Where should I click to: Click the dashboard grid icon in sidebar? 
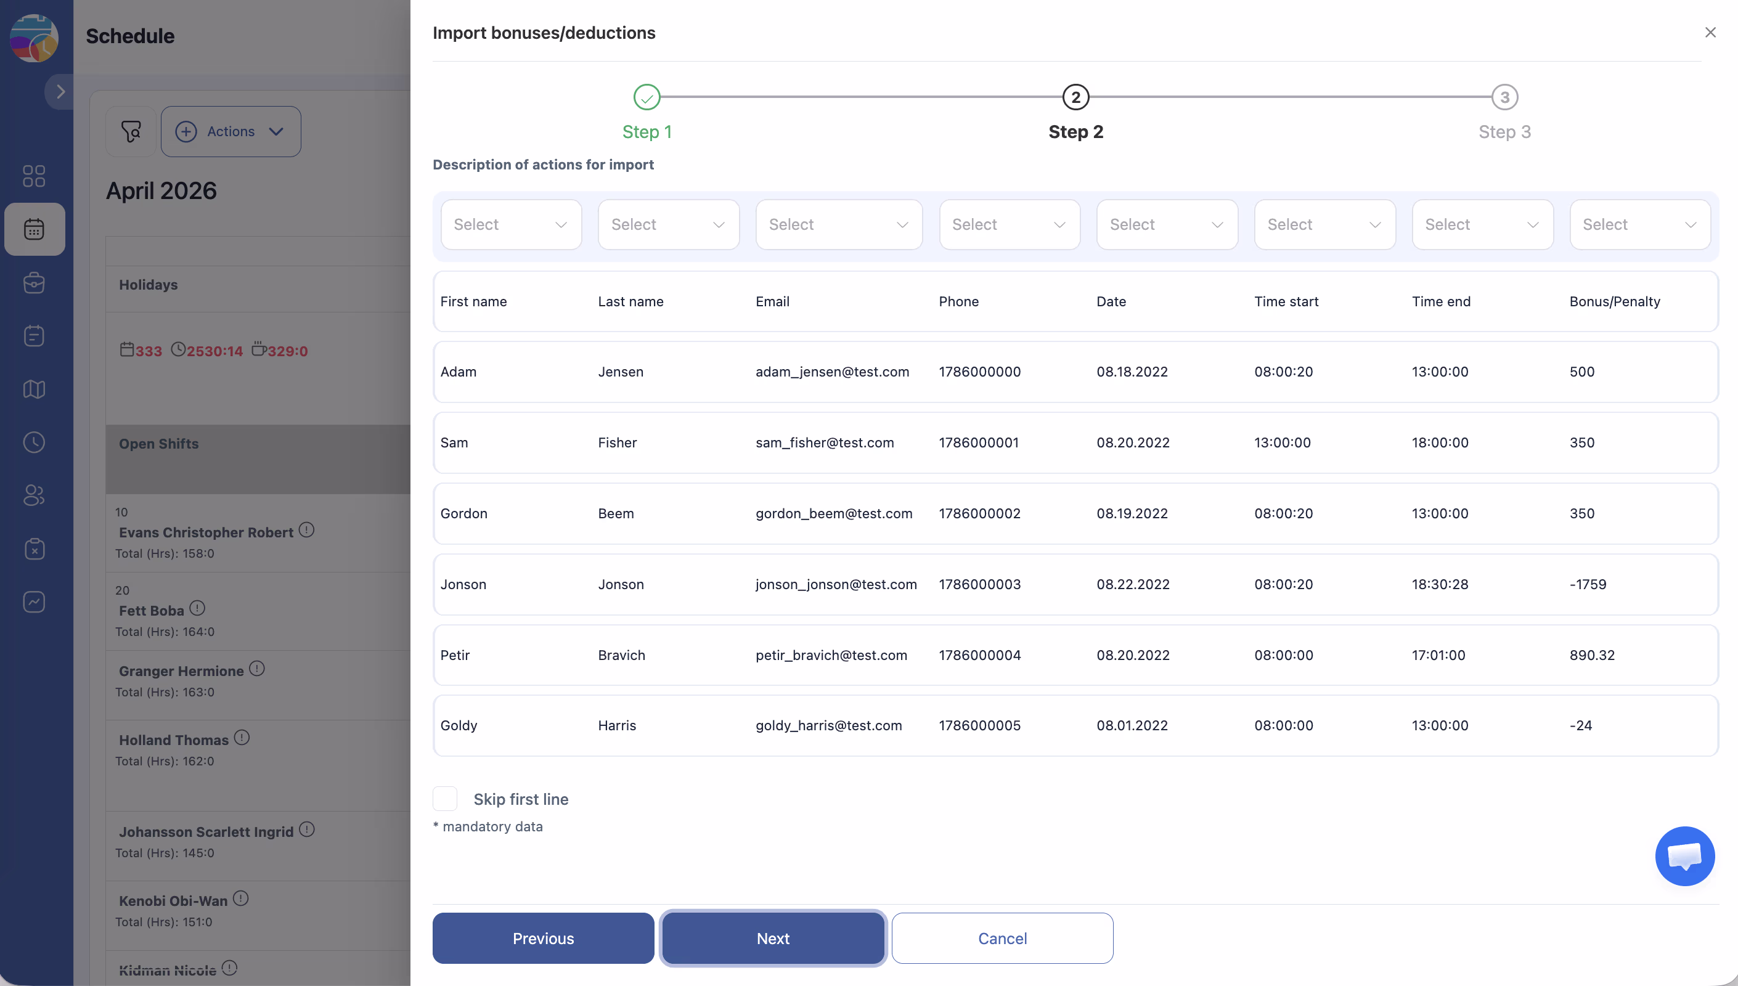coord(34,176)
